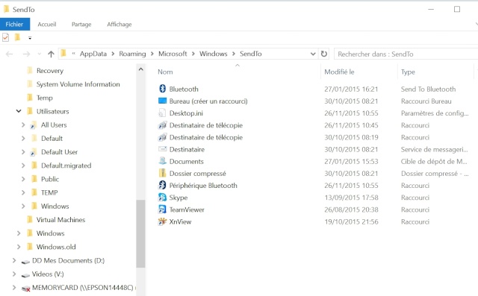Image resolution: width=478 pixels, height=296 pixels.
Task: Select System Volume Information in tree
Action: click(x=78, y=84)
